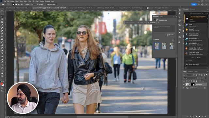Click the delete layer trash icon
209x118 pixels.
click(x=205, y=117)
